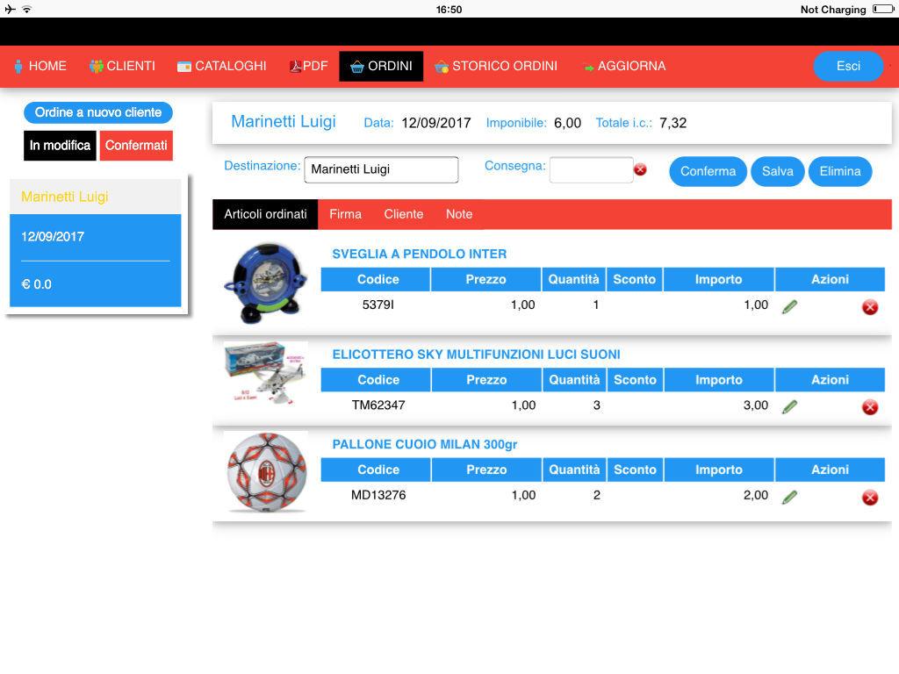Click the PDF document icon

pyautogui.click(x=295, y=67)
